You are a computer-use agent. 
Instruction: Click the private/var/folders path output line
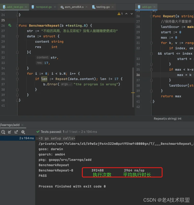116,144
